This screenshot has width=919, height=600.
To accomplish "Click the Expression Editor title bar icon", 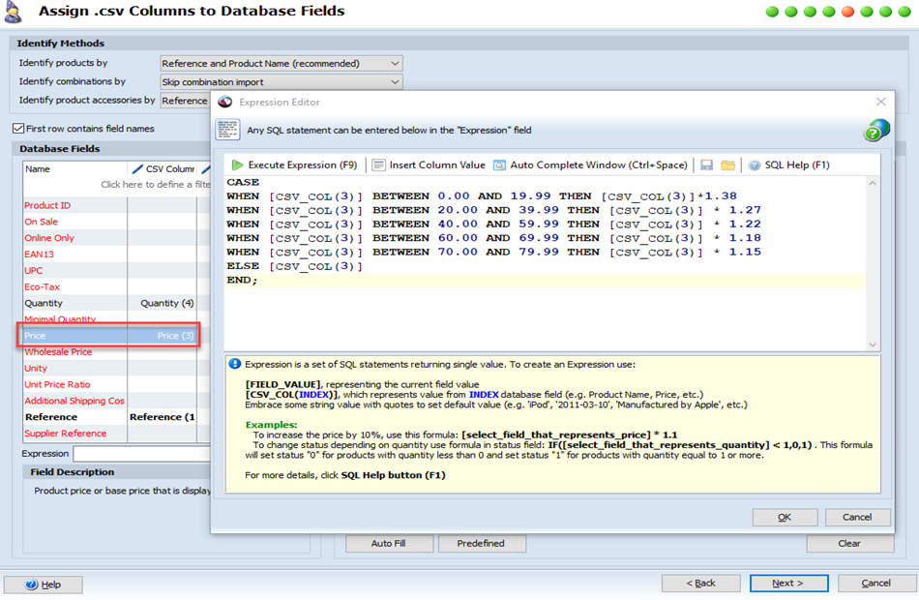I will tap(225, 102).
